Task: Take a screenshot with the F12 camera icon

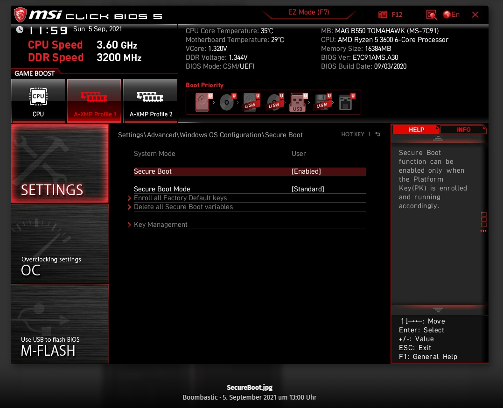Action: click(383, 15)
